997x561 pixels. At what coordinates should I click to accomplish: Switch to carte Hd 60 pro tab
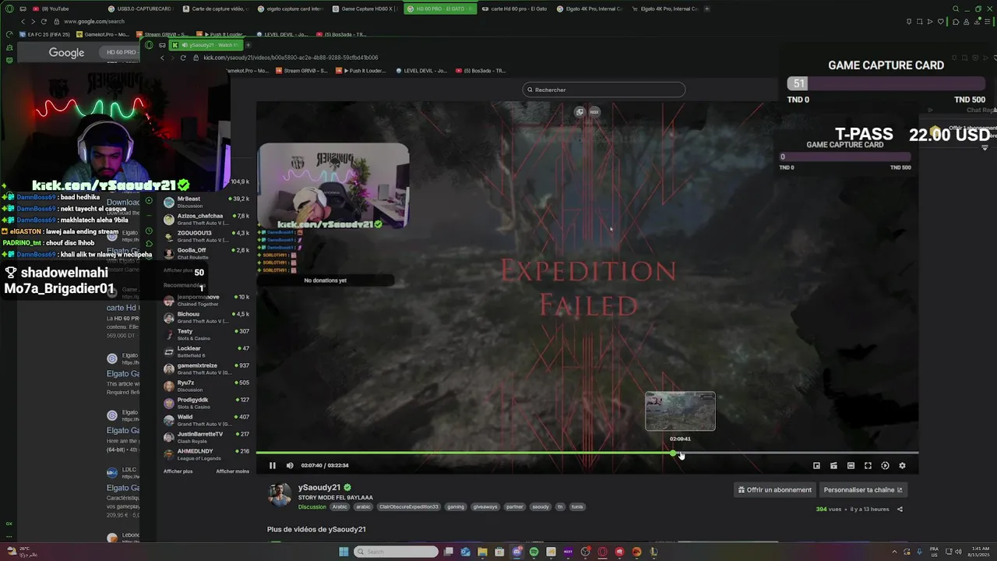[x=514, y=9]
